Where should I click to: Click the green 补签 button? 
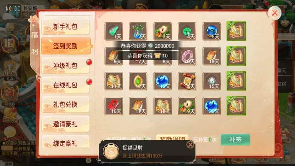pyautogui.click(x=235, y=139)
